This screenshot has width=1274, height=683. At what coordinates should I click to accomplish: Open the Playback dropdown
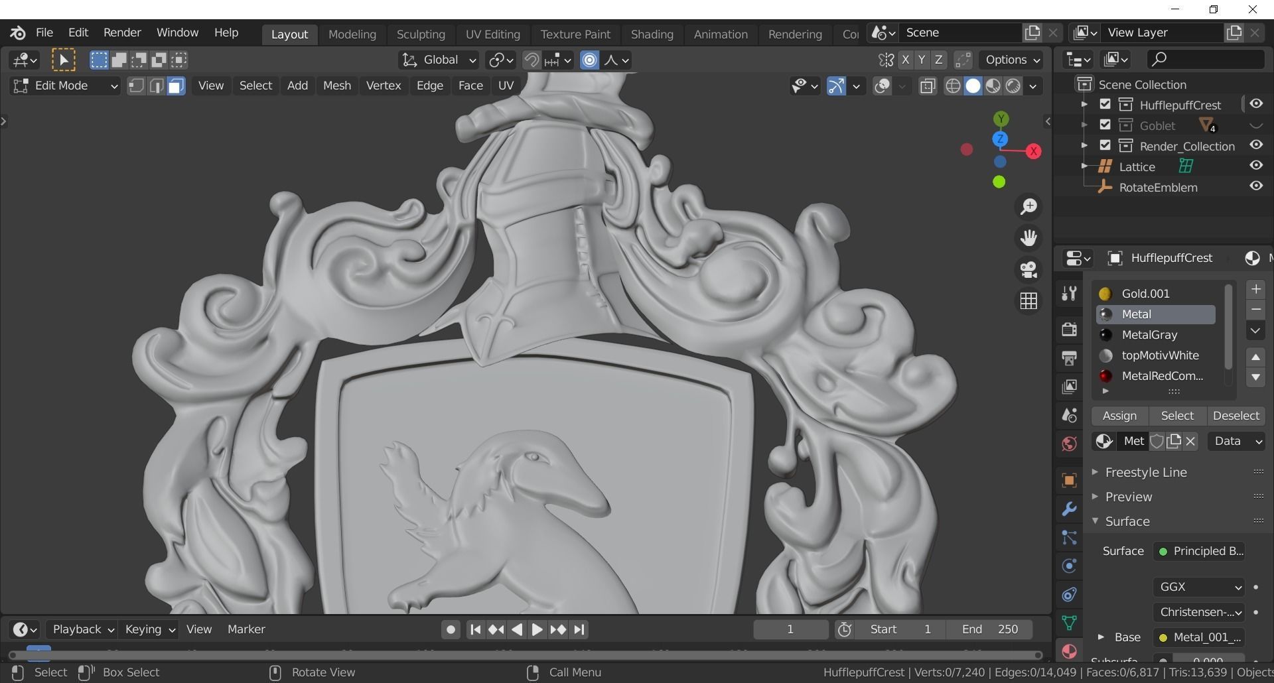83,630
